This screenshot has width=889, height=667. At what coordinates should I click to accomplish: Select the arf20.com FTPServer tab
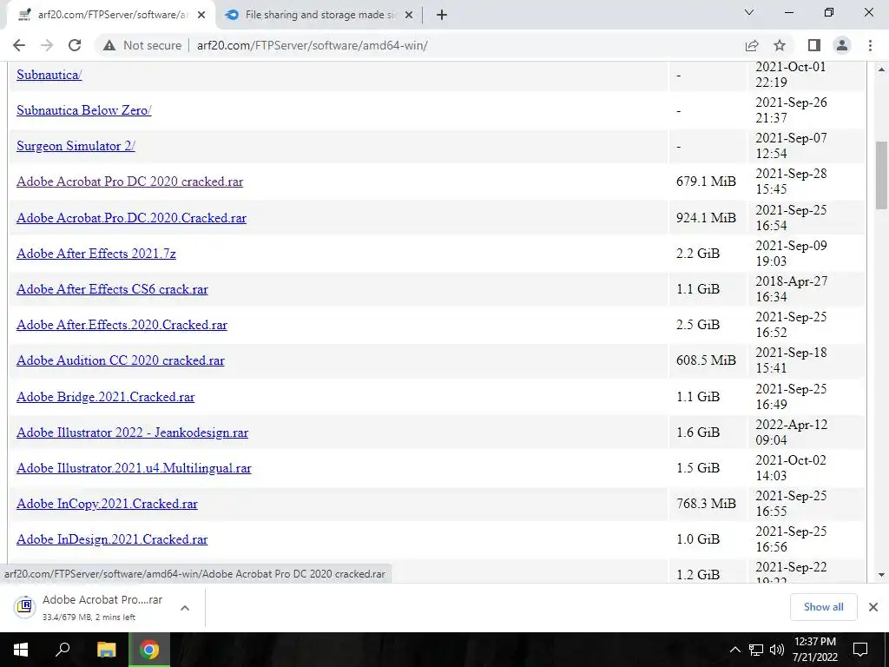pos(110,15)
